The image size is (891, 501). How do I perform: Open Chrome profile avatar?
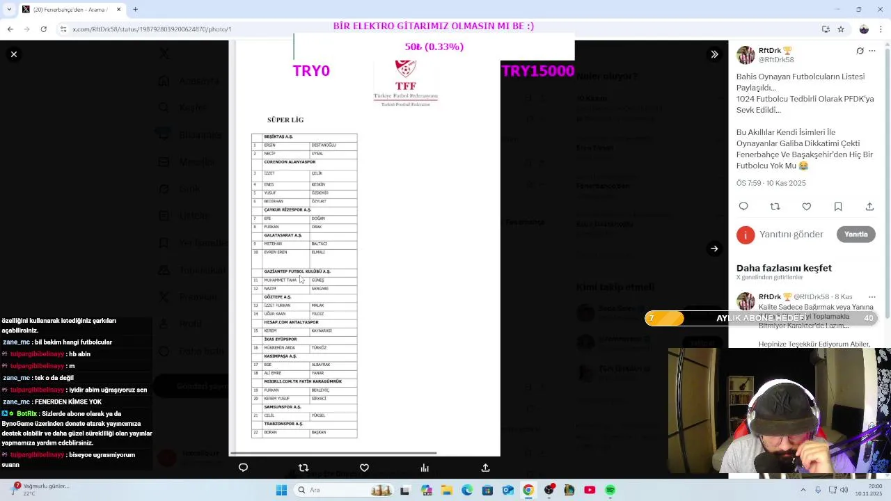coord(864,29)
